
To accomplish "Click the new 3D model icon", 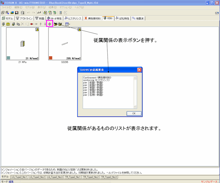I will (x=3, y=13).
